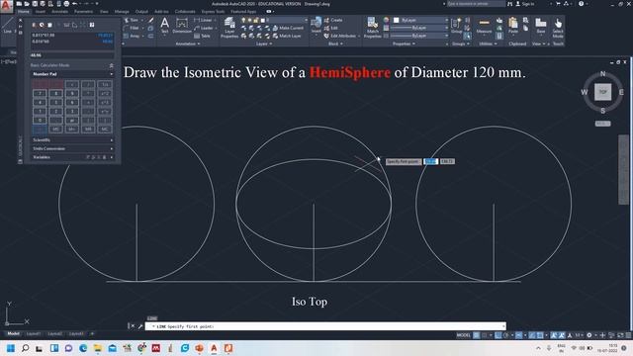Open the Insert ribbon tab
The width and height of the screenshot is (633, 356).
tap(41, 11)
